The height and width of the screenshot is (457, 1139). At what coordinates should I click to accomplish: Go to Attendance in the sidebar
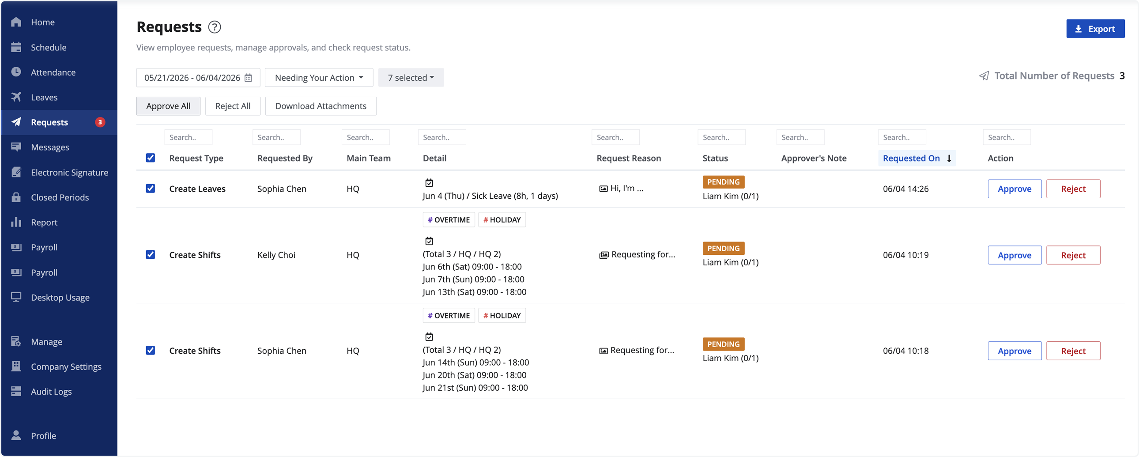59,72
